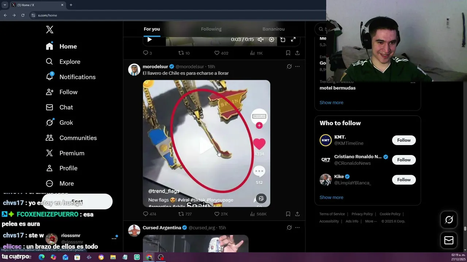Expand footer More options
Viewport: 467px width, 262px height.
coord(371,221)
